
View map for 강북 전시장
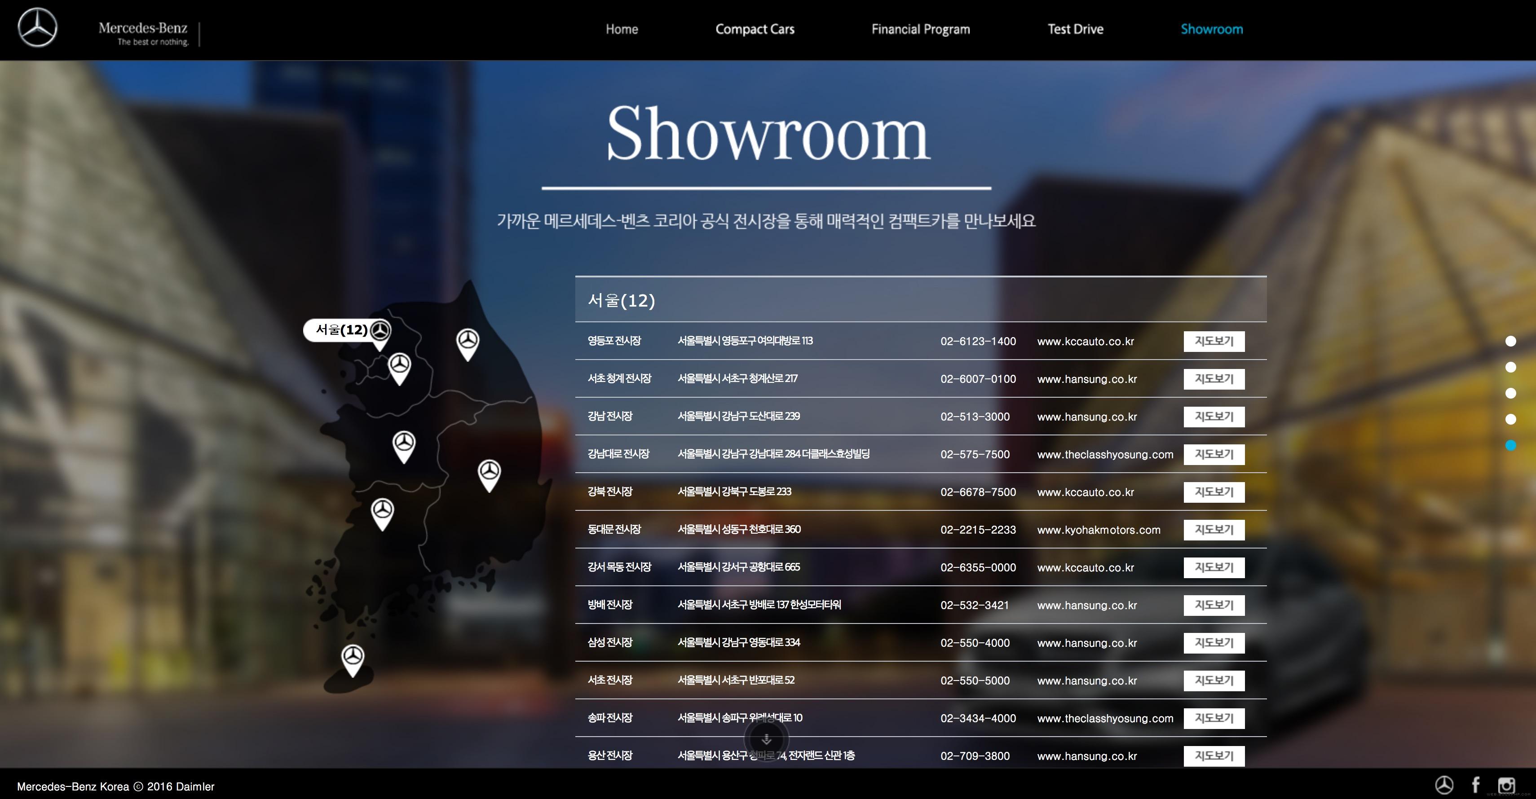[1214, 492]
